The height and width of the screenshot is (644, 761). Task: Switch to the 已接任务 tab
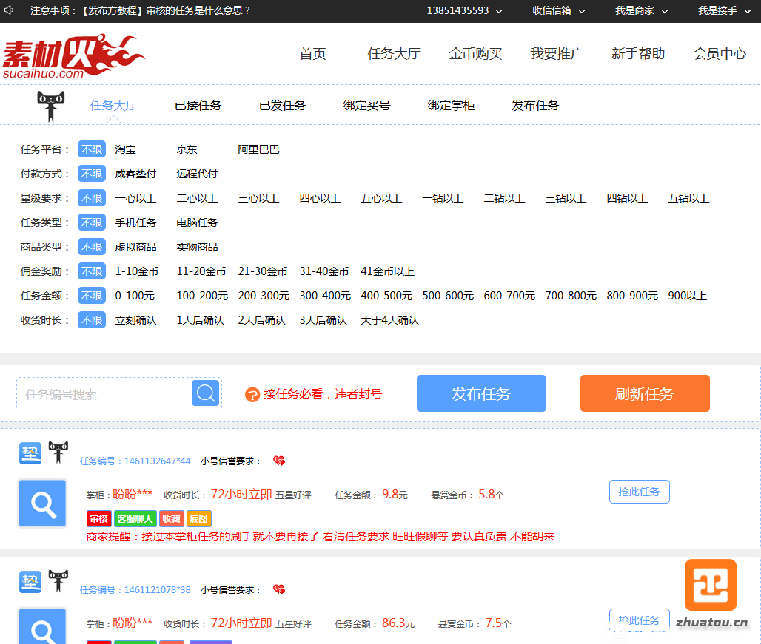point(198,106)
